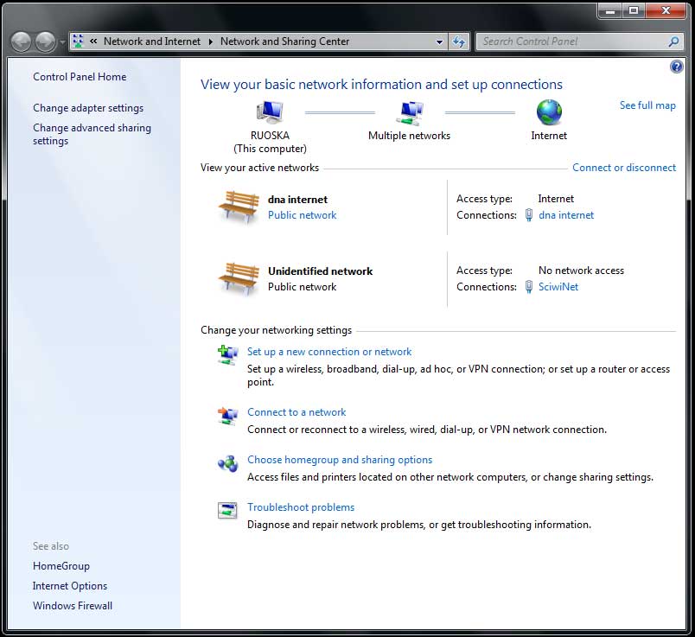Click Set up a new connection or network
Image resolution: width=695 pixels, height=637 pixels.
point(329,352)
